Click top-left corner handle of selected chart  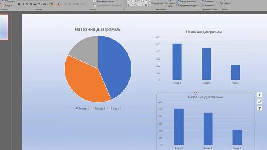coord(157,92)
